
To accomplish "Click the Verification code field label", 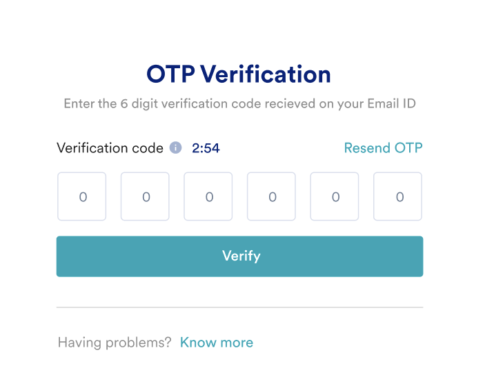I will pyautogui.click(x=110, y=148).
